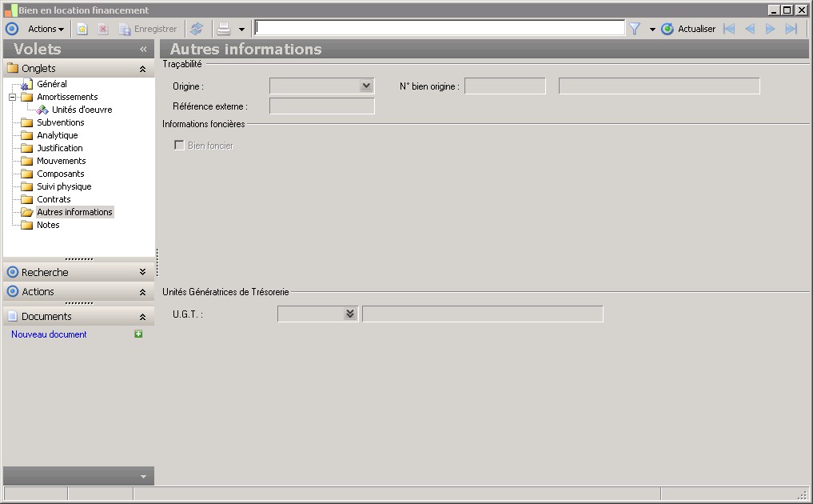
Task: Open the printer dropdown arrow
Action: [x=241, y=30]
